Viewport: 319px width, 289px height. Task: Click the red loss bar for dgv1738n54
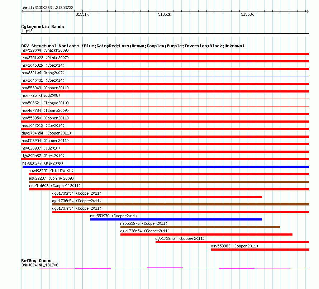[x=206, y=234]
